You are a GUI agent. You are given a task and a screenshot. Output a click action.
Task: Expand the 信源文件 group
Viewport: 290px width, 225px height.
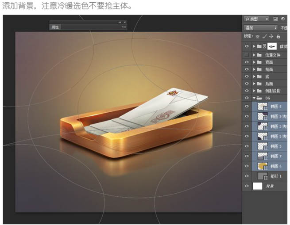coord(254,55)
